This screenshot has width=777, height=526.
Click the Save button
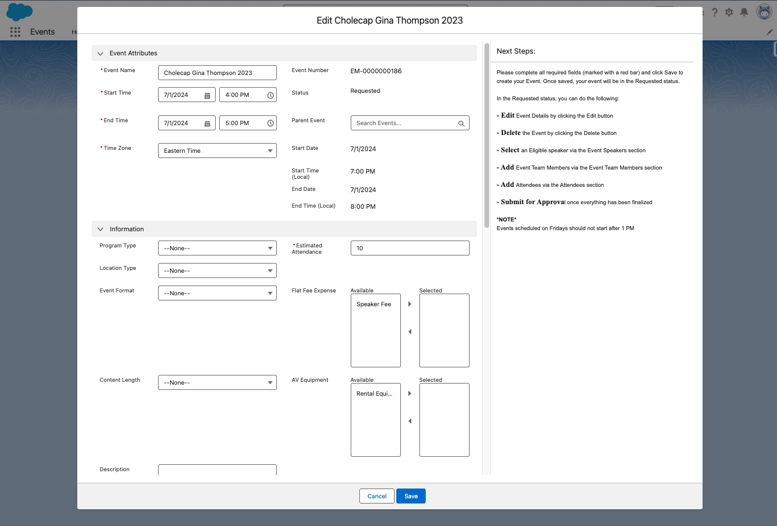click(411, 496)
